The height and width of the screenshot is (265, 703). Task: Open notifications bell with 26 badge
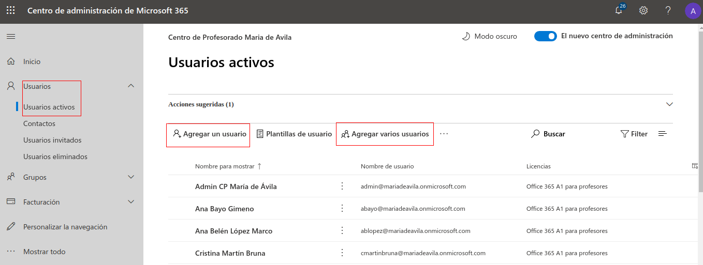tap(619, 10)
